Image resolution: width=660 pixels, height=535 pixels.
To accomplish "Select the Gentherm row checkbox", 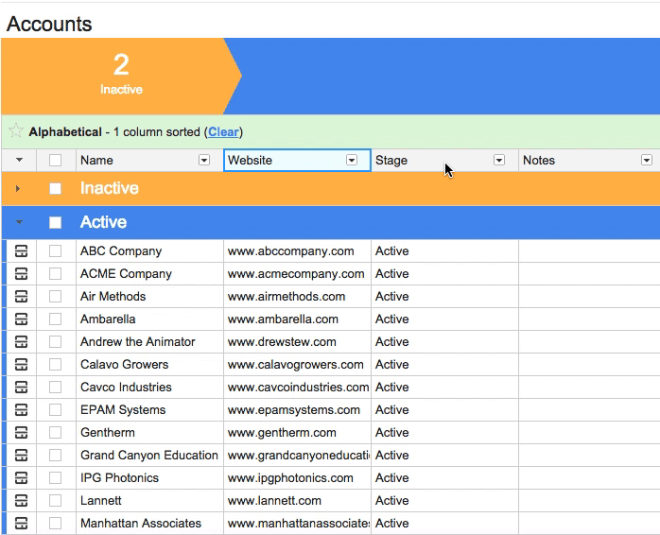I will pos(55,433).
